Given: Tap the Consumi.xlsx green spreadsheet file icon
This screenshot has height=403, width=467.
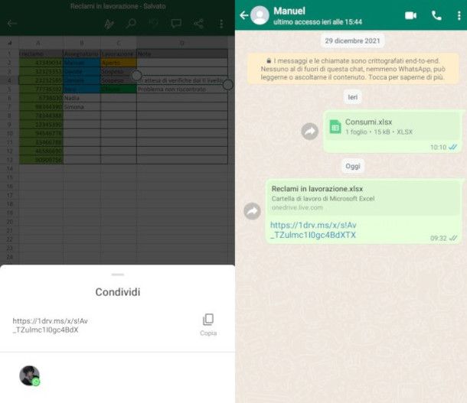Looking at the screenshot, I should [335, 127].
